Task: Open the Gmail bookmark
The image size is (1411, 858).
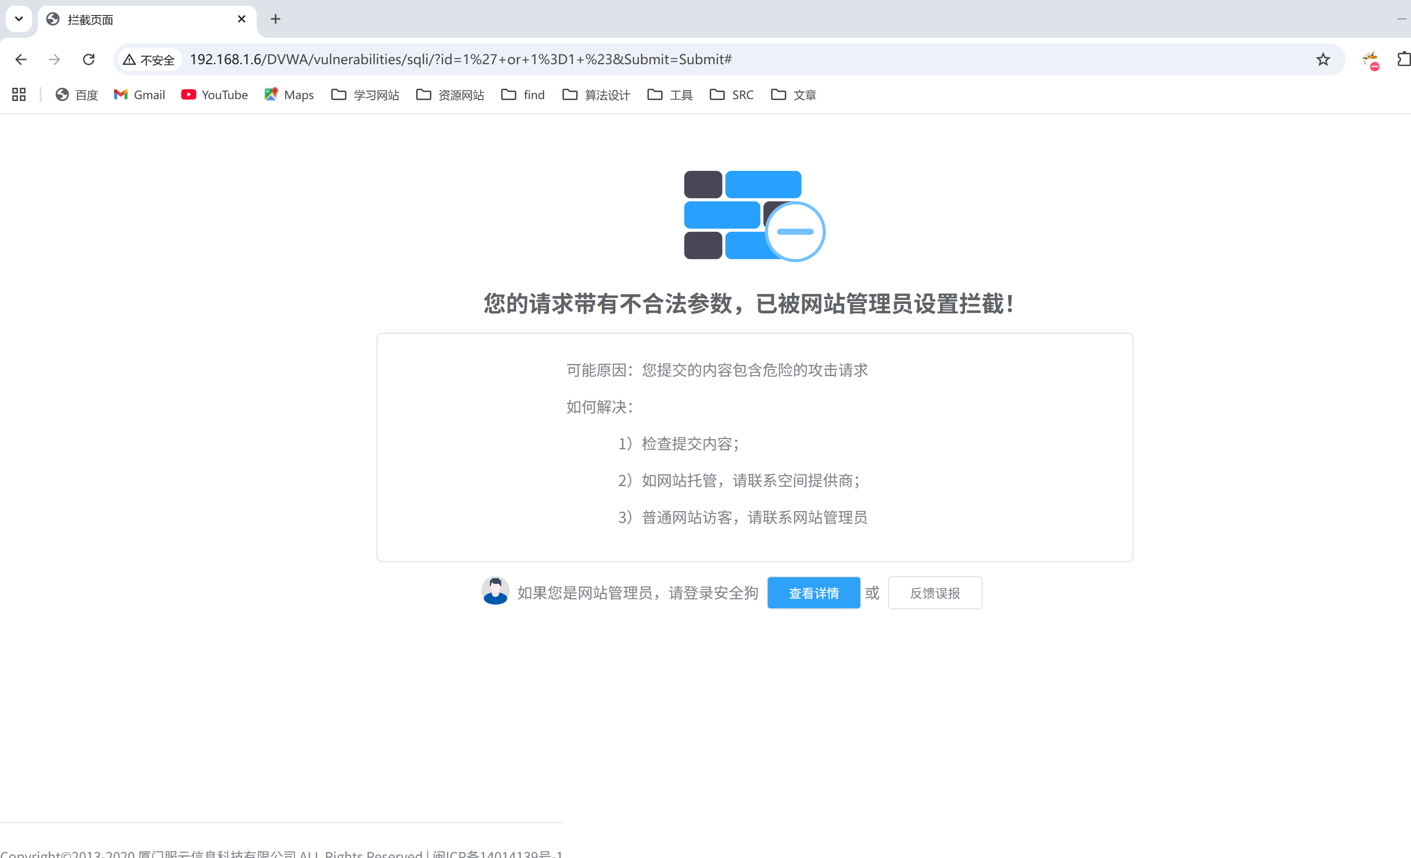Action: click(x=140, y=94)
